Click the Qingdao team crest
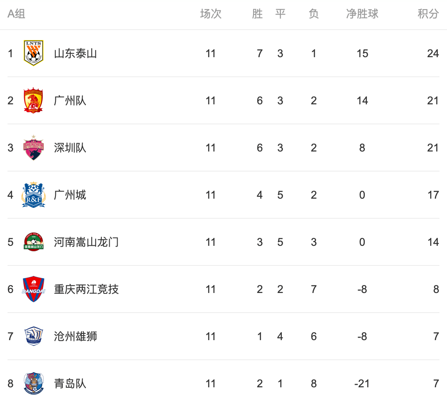This screenshot has width=447, height=404. point(33,384)
